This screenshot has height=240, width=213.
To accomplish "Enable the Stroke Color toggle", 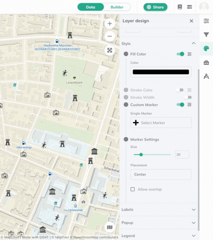I will [180, 90].
